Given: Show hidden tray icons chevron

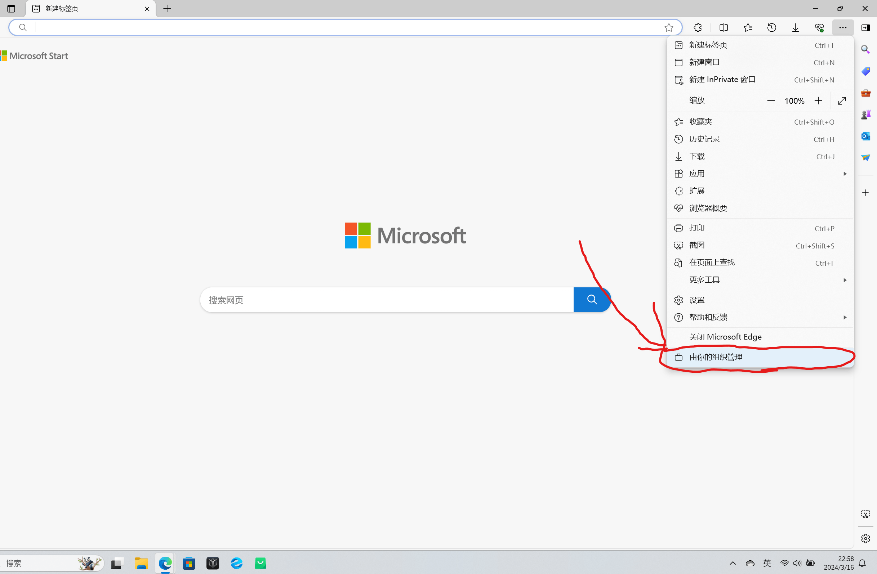Looking at the screenshot, I should pos(733,563).
